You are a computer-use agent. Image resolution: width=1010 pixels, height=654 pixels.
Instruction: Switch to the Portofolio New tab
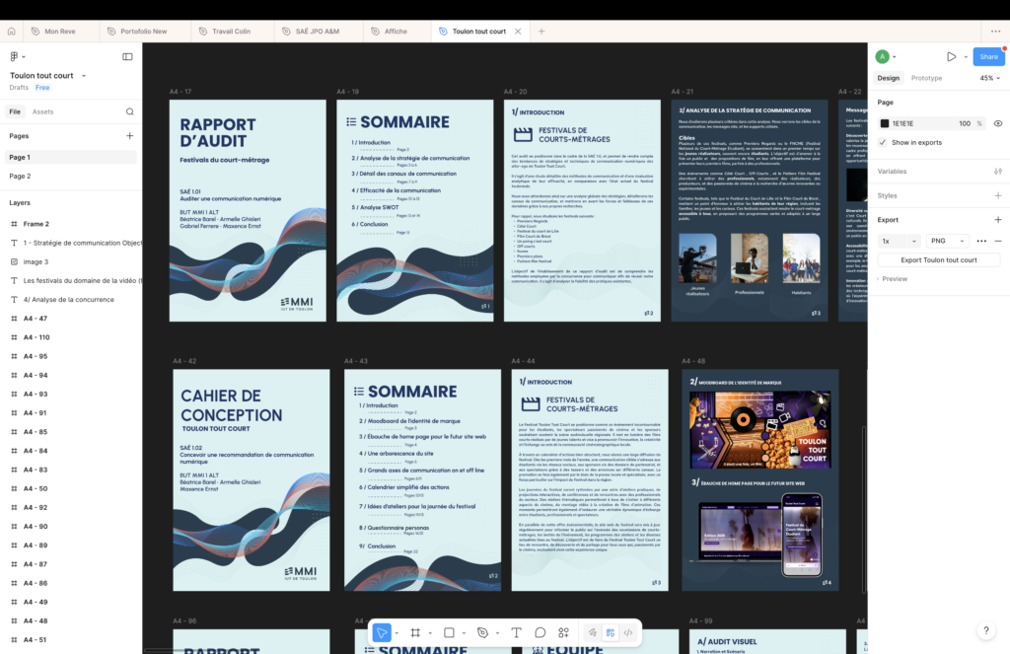point(144,31)
